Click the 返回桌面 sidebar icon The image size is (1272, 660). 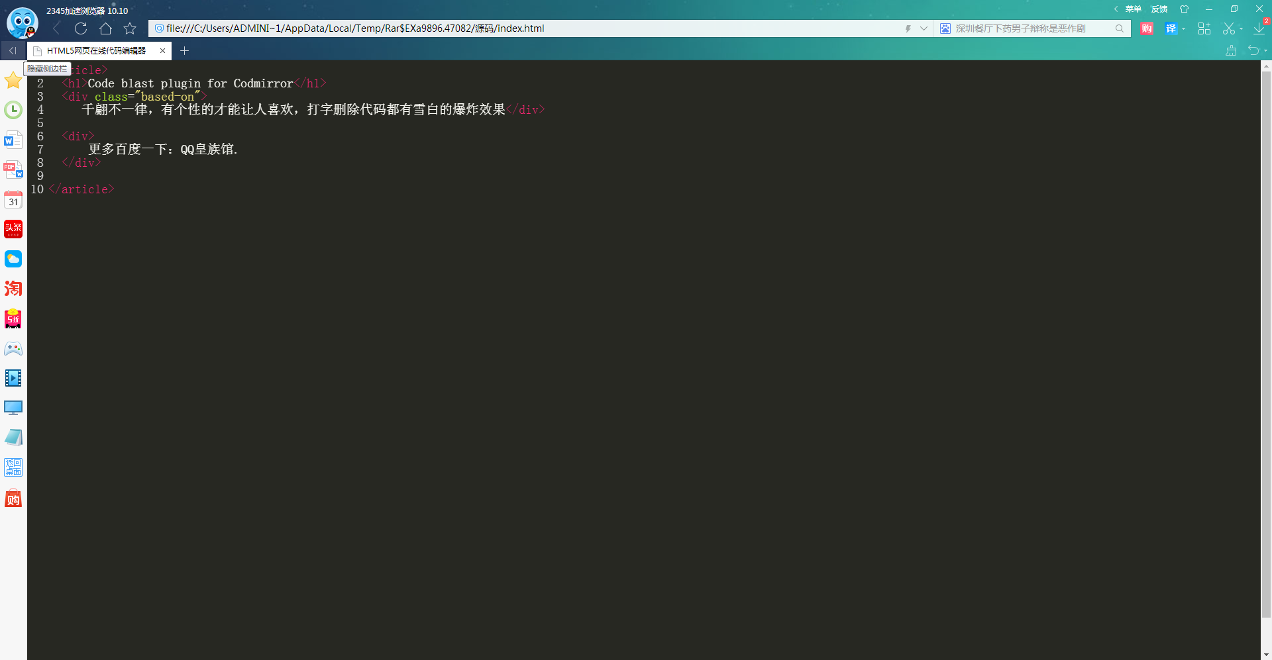click(13, 467)
